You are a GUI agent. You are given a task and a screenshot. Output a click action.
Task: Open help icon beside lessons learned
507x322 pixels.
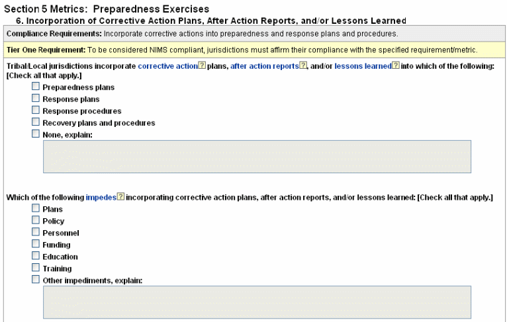point(396,67)
